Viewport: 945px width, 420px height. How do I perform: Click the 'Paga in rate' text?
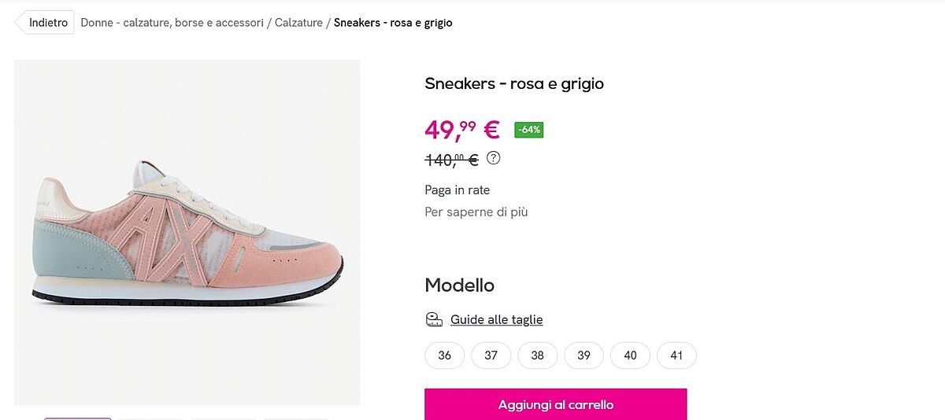(x=457, y=190)
